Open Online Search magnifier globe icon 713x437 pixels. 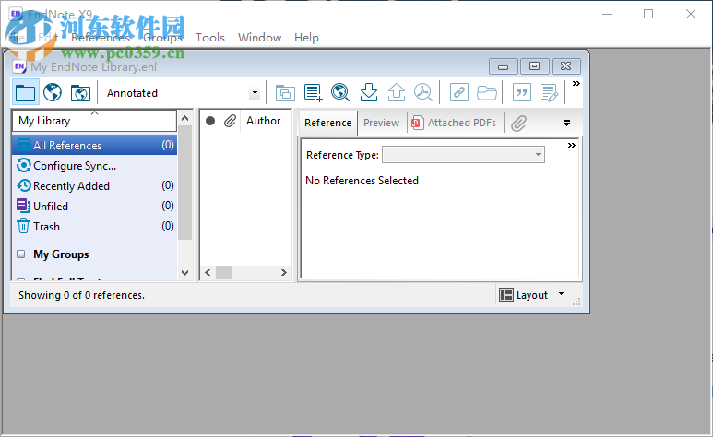point(340,93)
